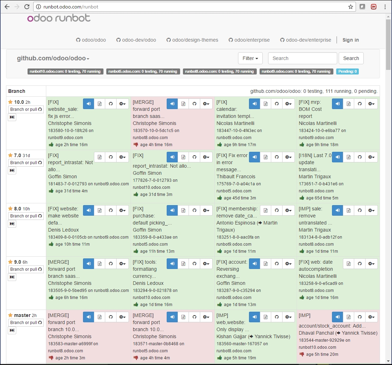Open Branch or pull for 9.0
Screen dimensions: 392x365
pos(26,269)
